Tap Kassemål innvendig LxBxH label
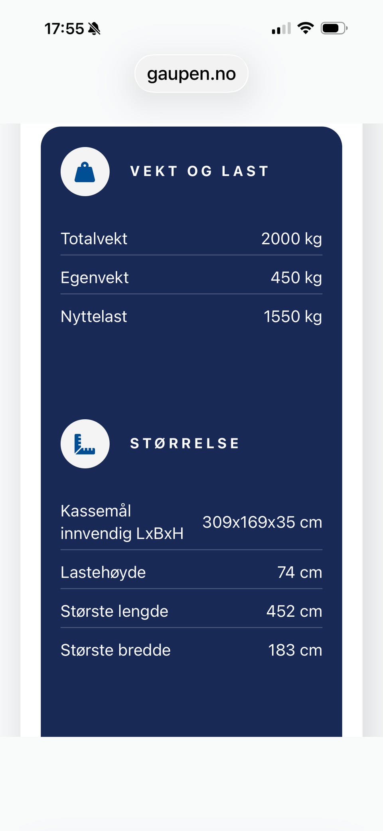 122,522
